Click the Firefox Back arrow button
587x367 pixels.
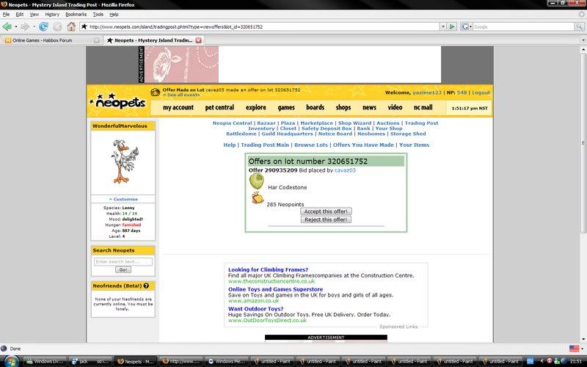tap(7, 26)
